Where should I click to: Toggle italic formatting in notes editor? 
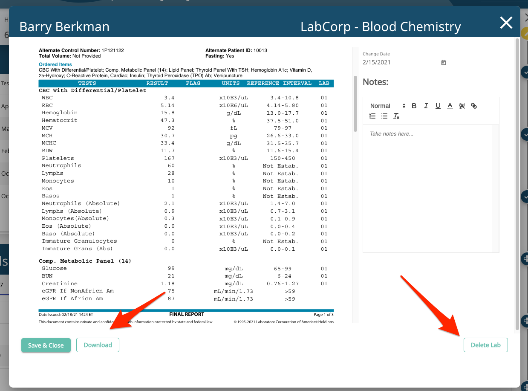(426, 105)
